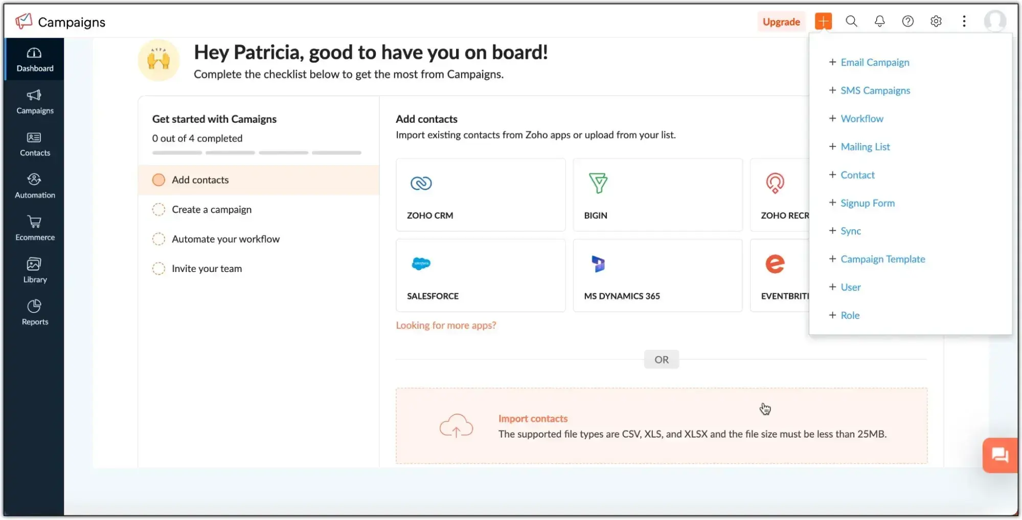Select the Campaigns sidebar icon
1022x520 pixels.
(34, 101)
